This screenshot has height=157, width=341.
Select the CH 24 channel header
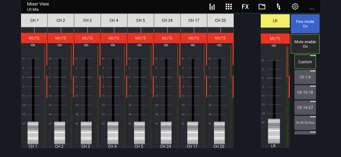(x=167, y=20)
